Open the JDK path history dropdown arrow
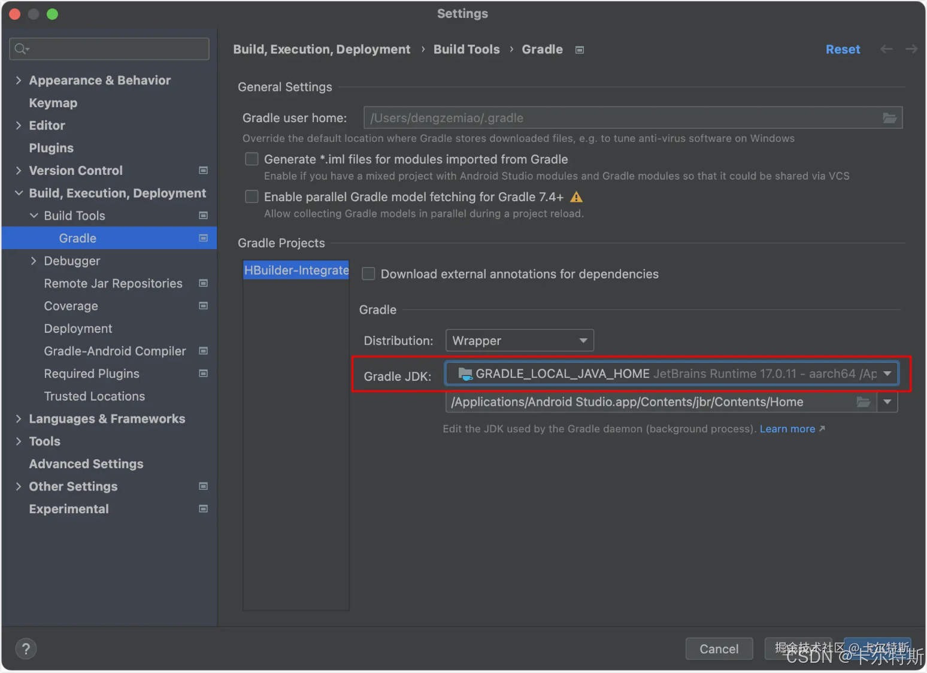 887,402
